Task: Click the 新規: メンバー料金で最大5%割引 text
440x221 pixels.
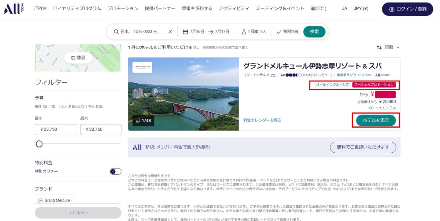Action: 178,147
